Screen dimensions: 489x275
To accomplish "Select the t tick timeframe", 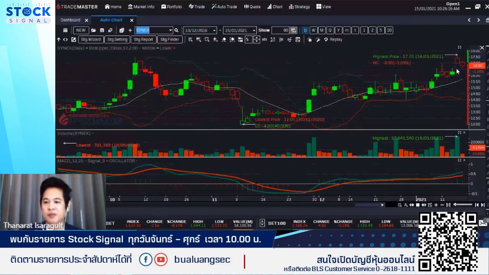I will tap(355, 30).
